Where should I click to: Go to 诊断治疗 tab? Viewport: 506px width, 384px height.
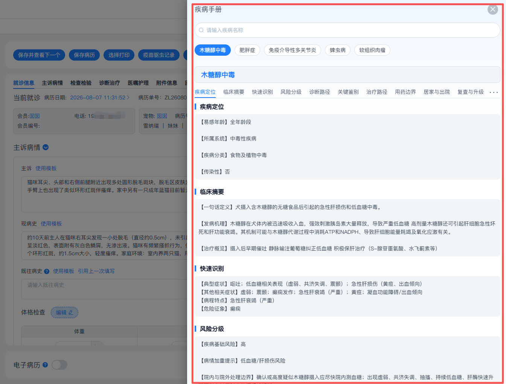pos(110,83)
